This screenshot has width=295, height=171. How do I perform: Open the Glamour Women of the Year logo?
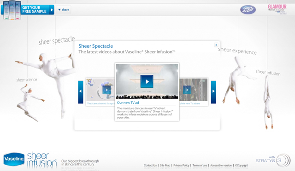(277, 9)
